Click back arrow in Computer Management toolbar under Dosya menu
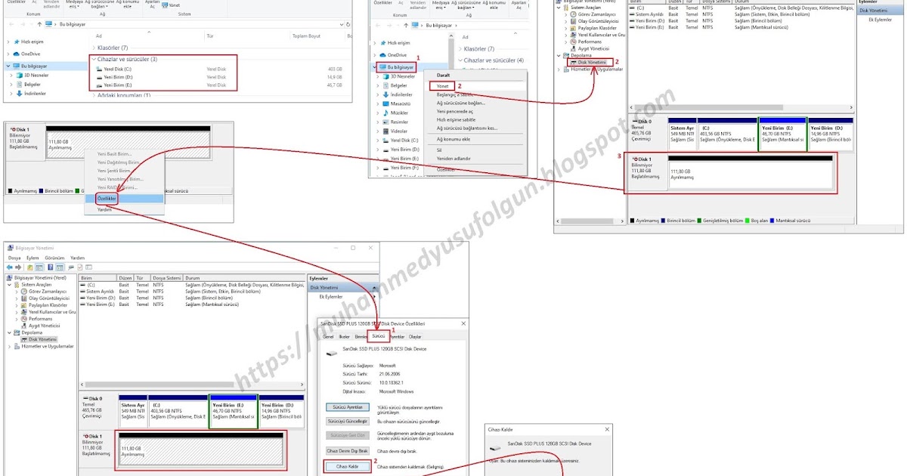 tap(9, 267)
